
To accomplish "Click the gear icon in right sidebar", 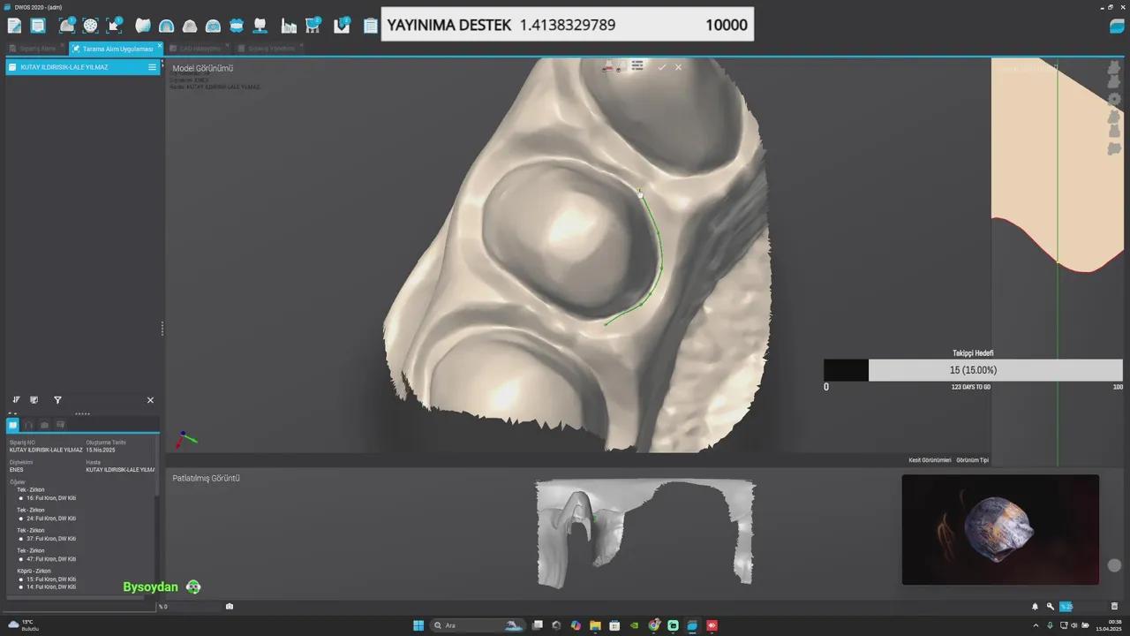I will point(1114,100).
